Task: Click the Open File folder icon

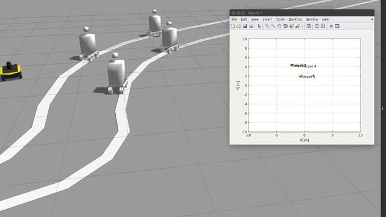Action: (239, 26)
